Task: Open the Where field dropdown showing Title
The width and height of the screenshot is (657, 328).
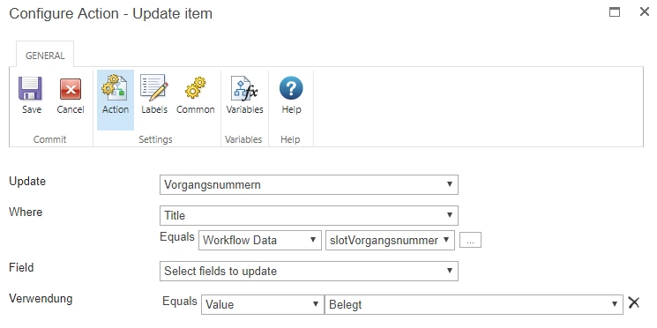Action: coord(309,215)
